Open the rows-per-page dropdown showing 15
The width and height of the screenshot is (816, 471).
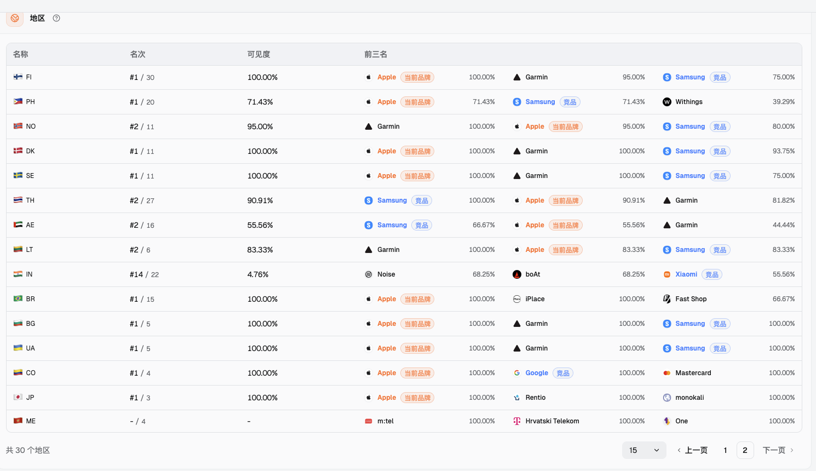644,450
